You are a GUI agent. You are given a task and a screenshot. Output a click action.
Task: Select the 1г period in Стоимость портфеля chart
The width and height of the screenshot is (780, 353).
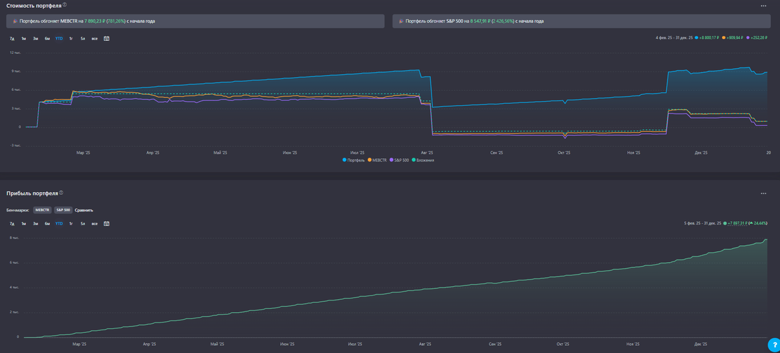point(71,38)
